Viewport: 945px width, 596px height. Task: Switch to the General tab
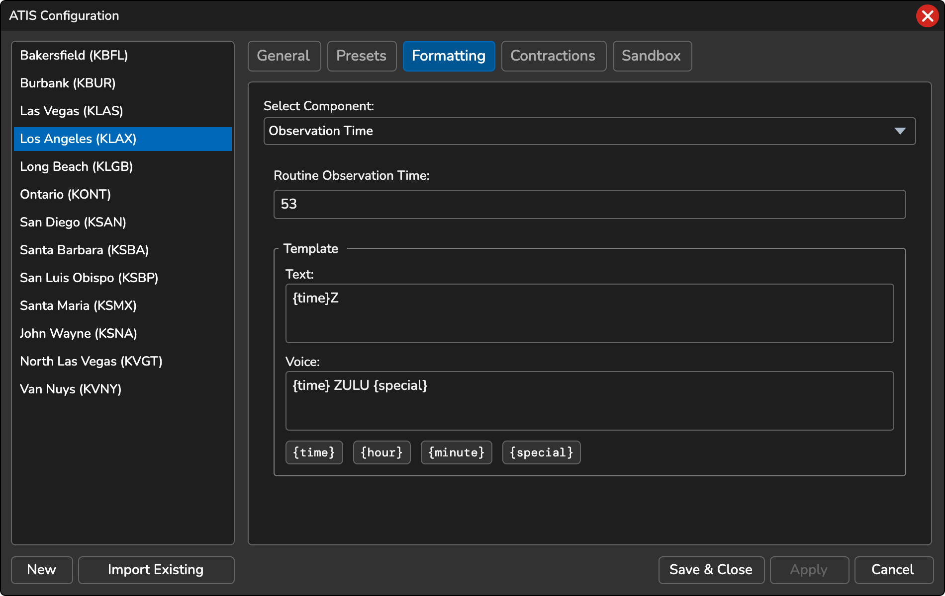point(284,56)
